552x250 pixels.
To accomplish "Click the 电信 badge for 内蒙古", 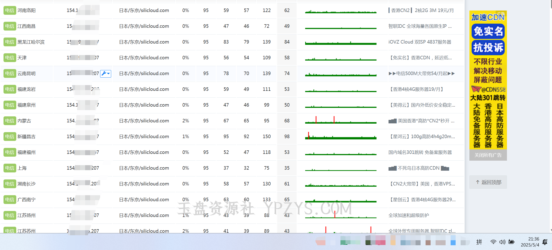I will coord(10,121).
